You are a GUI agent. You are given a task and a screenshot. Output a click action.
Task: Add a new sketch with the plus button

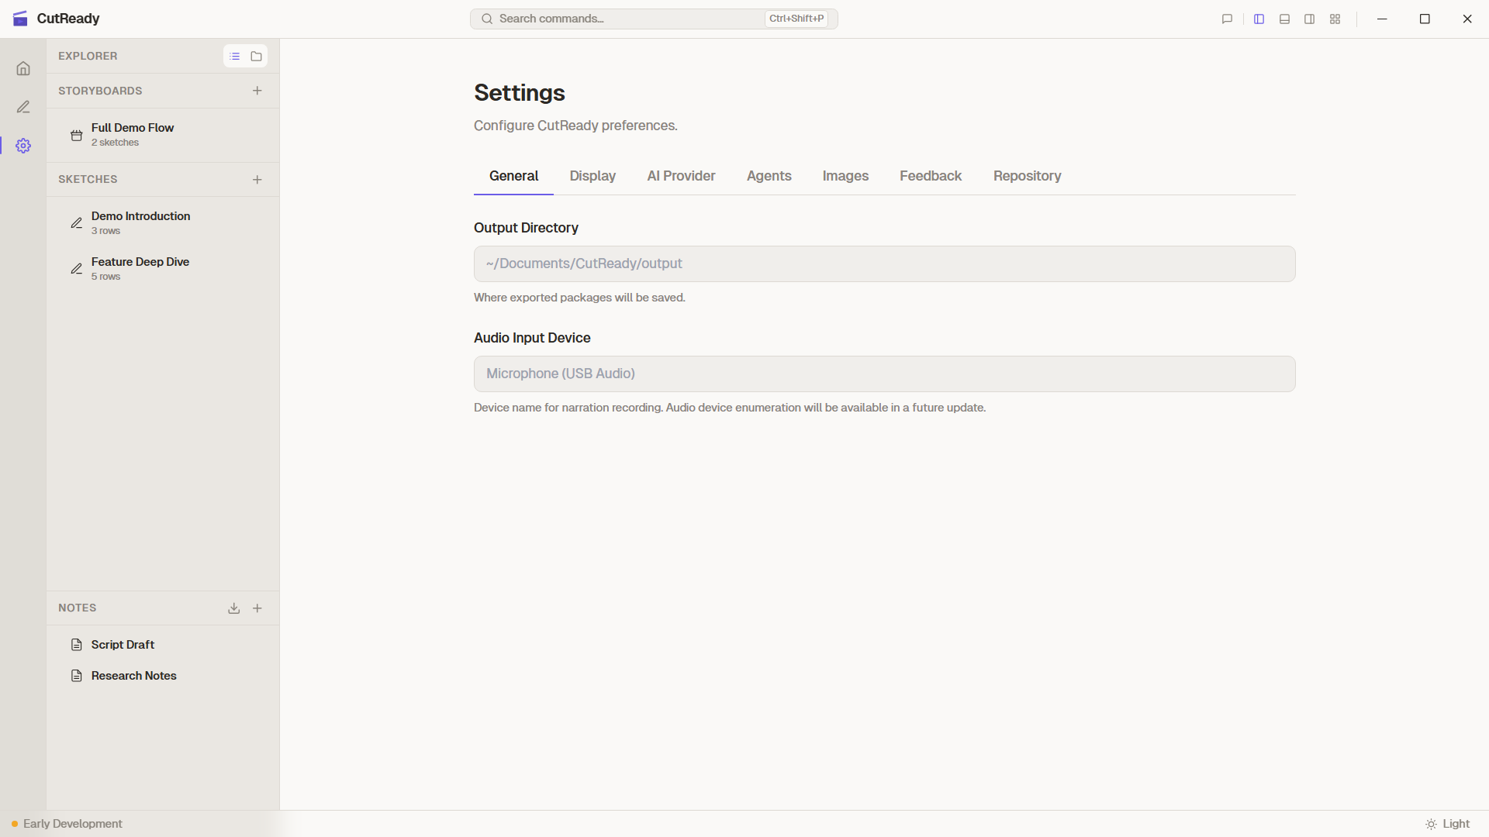click(x=257, y=179)
